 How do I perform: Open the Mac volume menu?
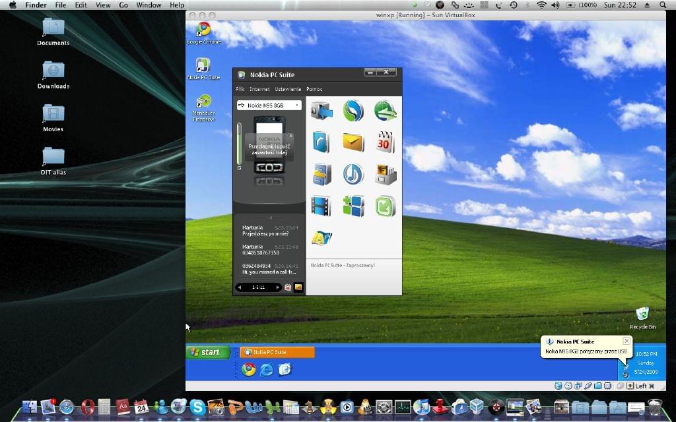[555, 5]
